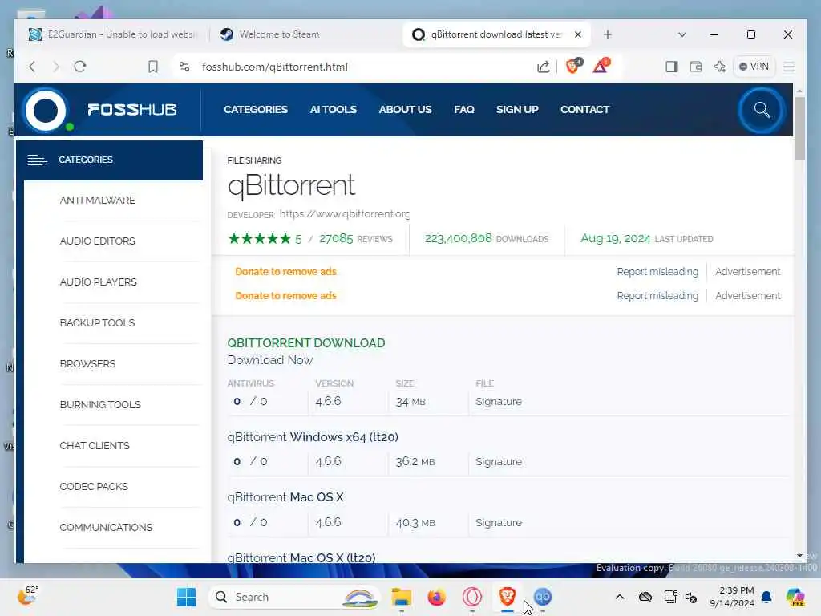This screenshot has height=616, width=821.
Task: Select BACKUP TOOLS category
Action: (x=97, y=322)
